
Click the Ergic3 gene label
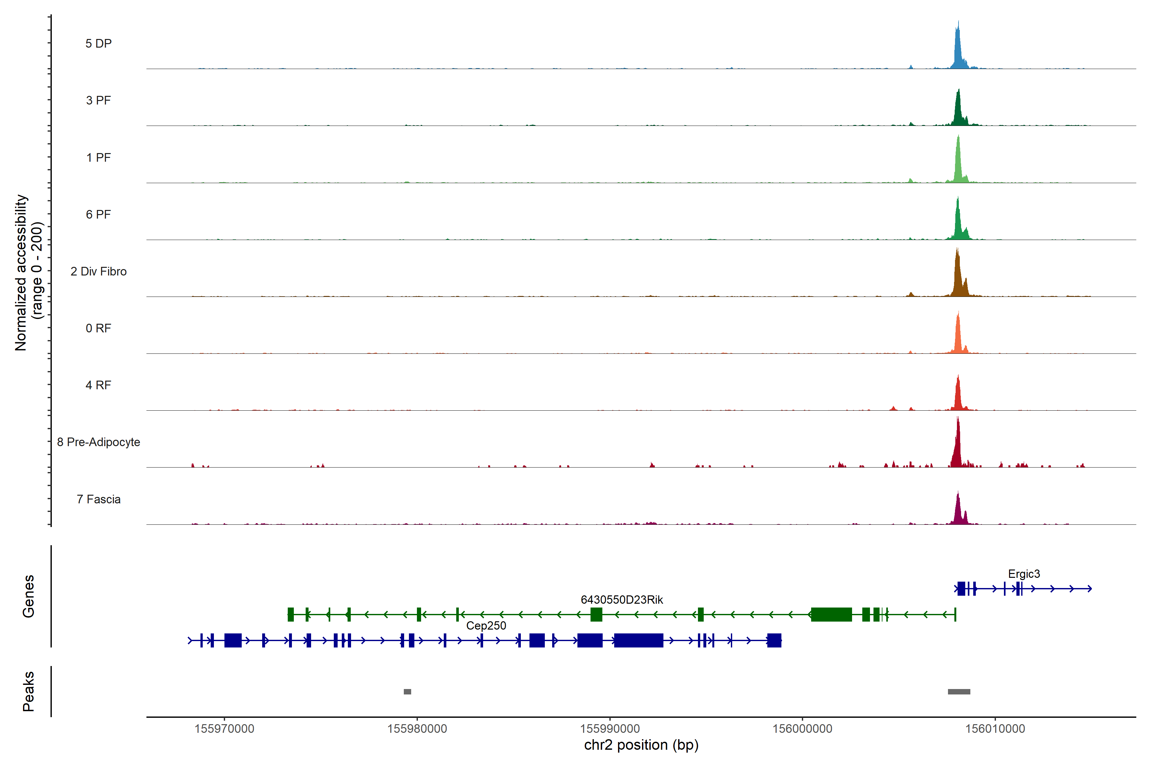(1024, 574)
